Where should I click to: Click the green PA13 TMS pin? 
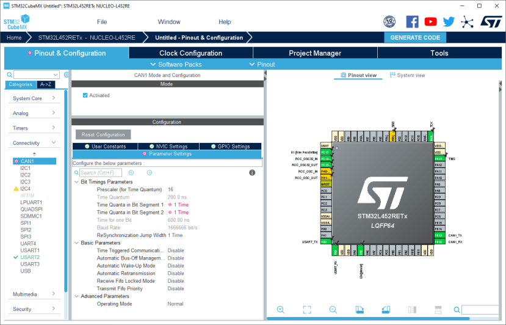439,159
